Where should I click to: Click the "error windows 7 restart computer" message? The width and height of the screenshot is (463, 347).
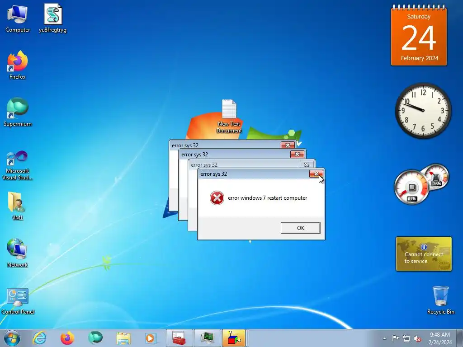[268, 198]
